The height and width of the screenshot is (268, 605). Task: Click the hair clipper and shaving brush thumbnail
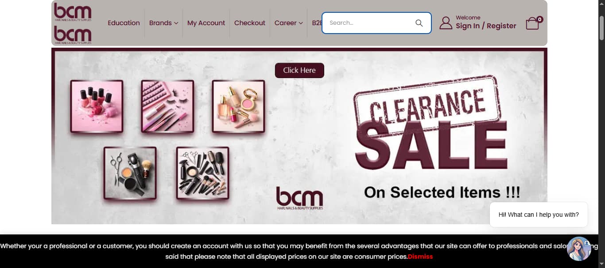(130, 174)
